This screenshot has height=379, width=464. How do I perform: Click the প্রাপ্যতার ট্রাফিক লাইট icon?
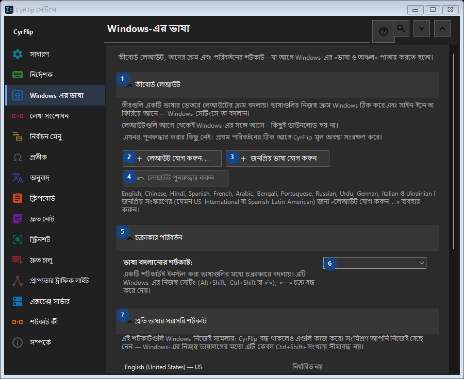tap(18, 281)
